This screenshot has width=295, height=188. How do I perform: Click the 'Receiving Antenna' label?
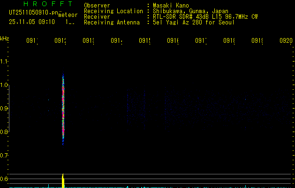point(112,23)
